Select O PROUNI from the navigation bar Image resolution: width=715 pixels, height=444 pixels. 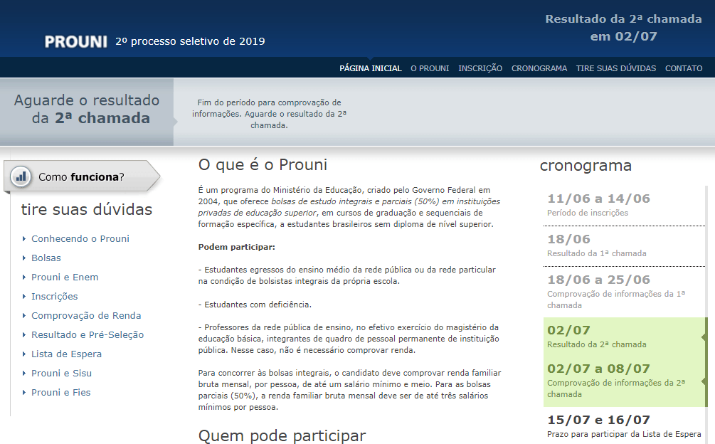429,68
